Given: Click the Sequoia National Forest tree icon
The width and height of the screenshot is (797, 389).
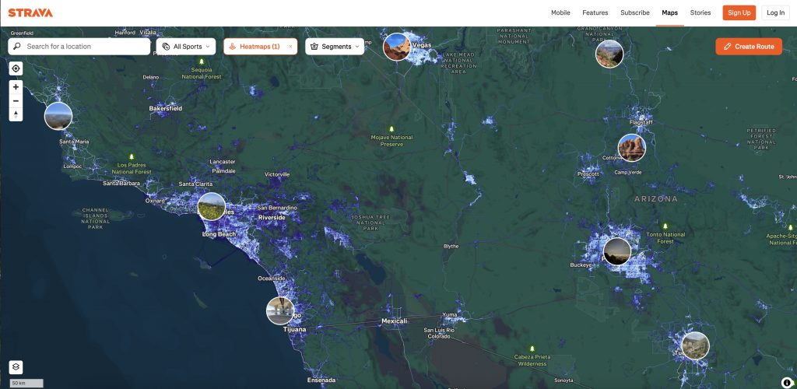Looking at the screenshot, I should (202, 61).
